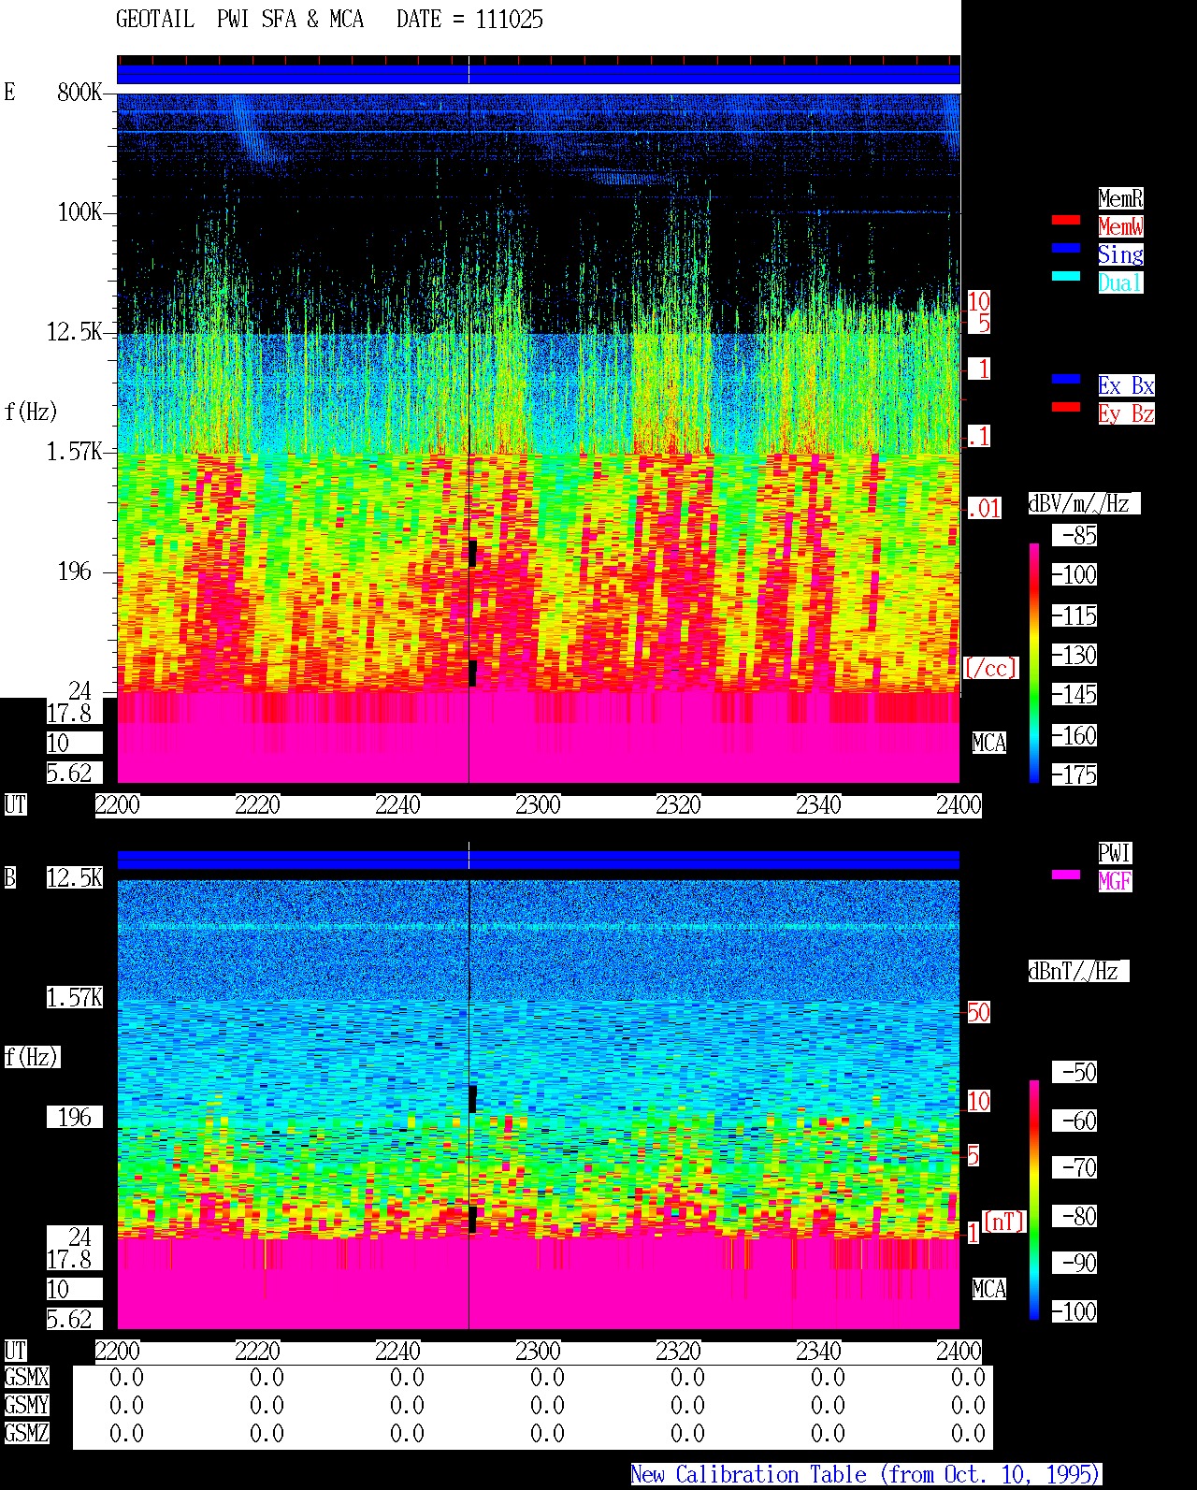The height and width of the screenshot is (1490, 1197).
Task: Click the GSMX row label
Action: point(26,1378)
